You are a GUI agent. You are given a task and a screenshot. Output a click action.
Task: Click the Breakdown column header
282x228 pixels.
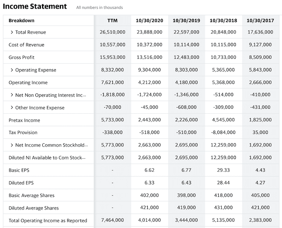click(x=21, y=21)
